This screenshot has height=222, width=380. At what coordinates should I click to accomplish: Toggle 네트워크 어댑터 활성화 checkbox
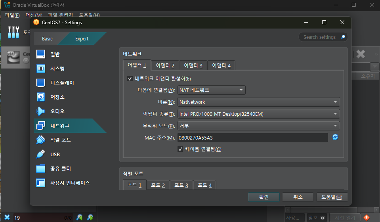click(130, 78)
